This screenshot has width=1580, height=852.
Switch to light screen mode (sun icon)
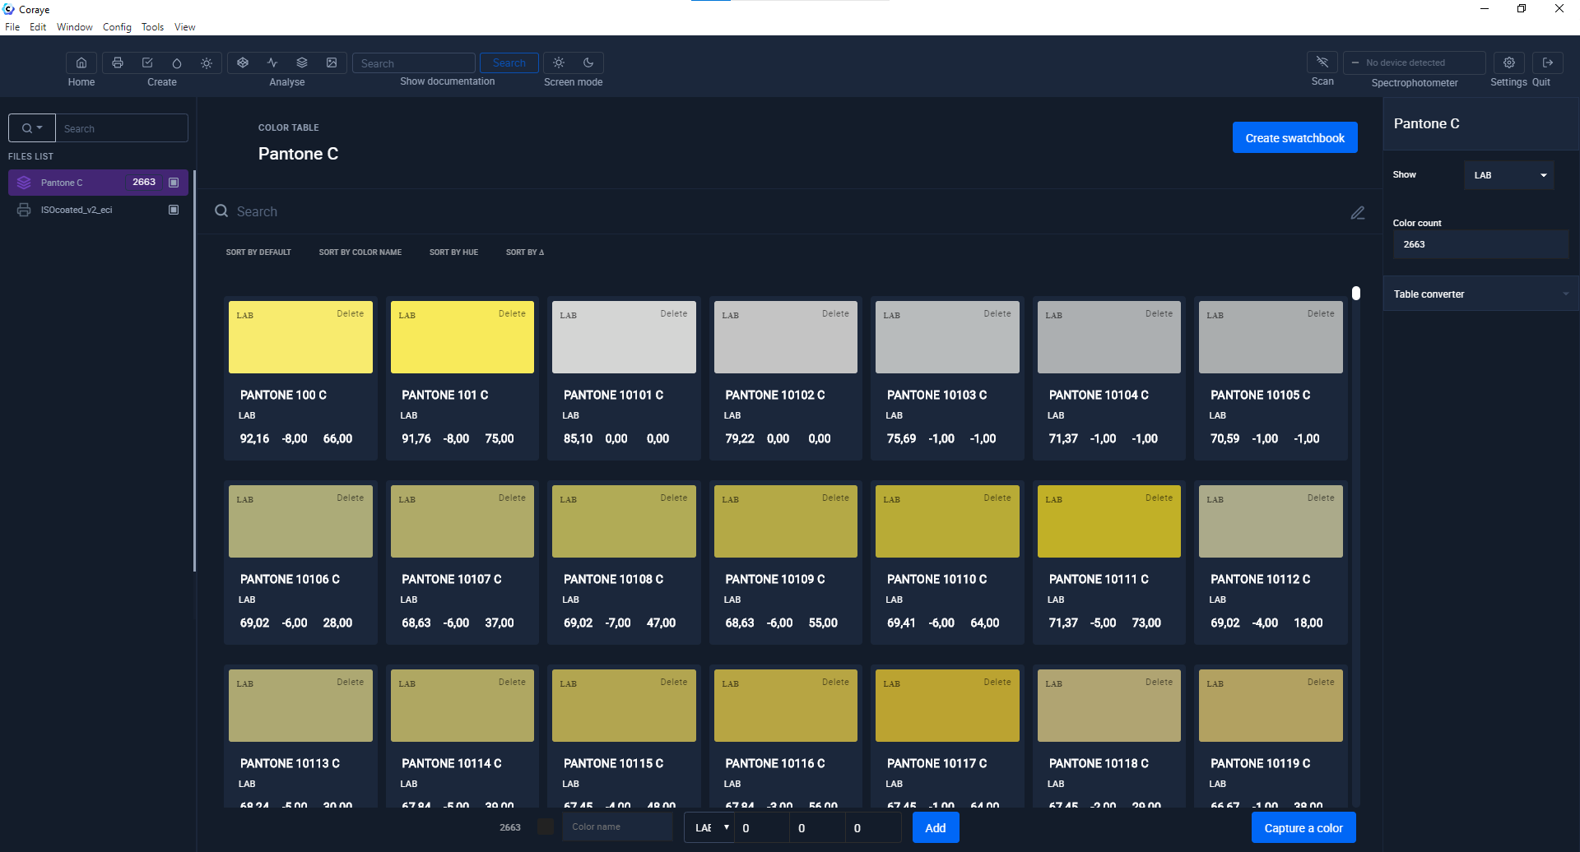559,63
